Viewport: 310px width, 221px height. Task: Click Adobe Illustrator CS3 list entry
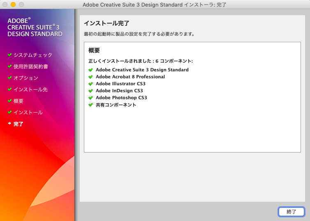click(120, 84)
